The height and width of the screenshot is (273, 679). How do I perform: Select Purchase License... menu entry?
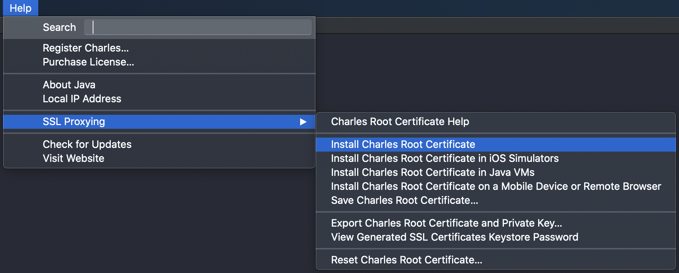pos(159,62)
